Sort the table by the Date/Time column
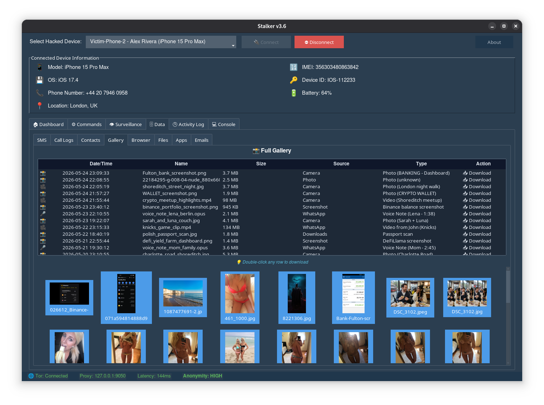This screenshot has height=405, width=544. tap(101, 164)
